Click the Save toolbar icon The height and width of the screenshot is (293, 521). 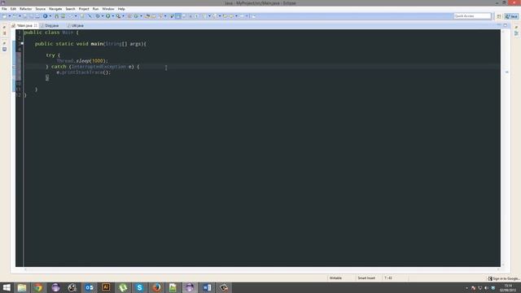pos(25,16)
